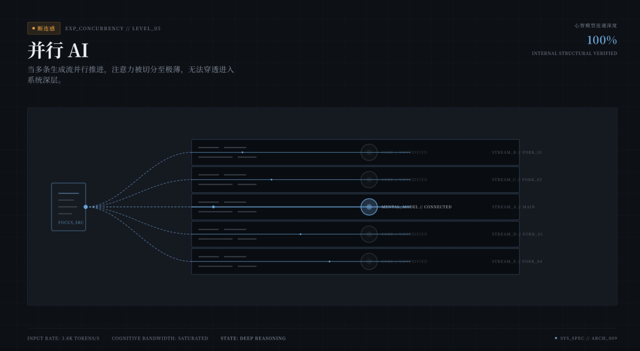
Task: Click COGNITIVE BANDWIDTH: SATURATED status
Action: click(160, 339)
